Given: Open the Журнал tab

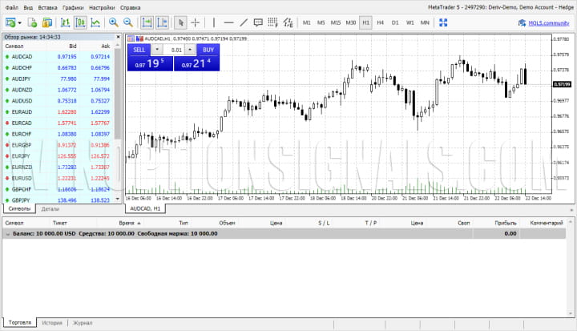Looking at the screenshot, I should [x=83, y=323].
